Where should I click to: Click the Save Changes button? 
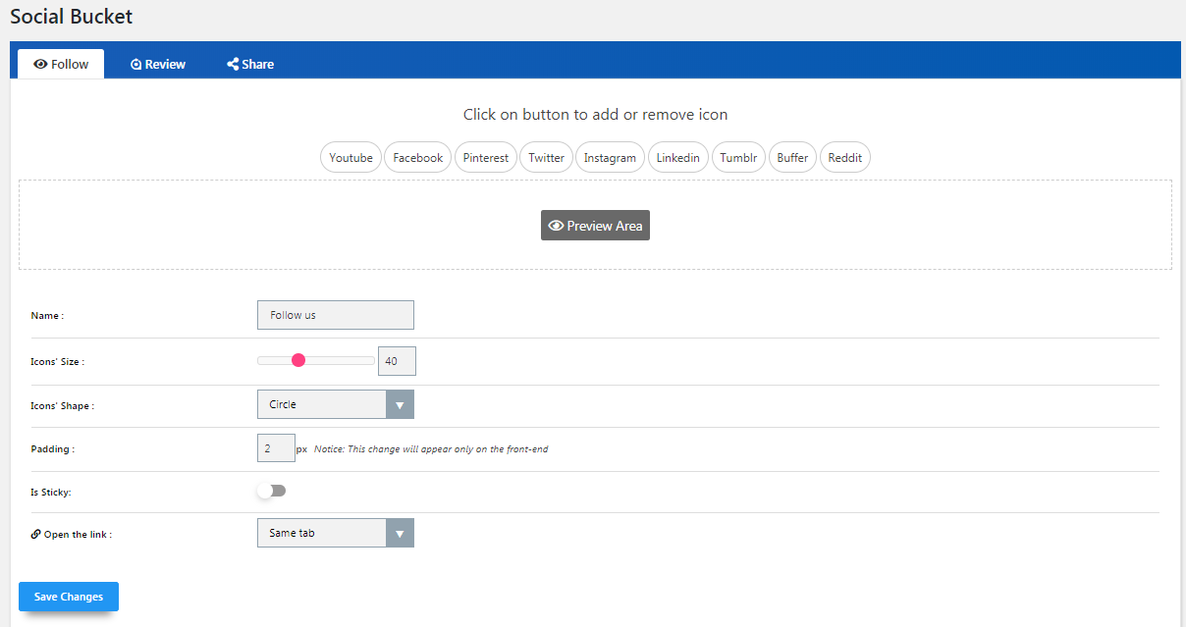[68, 597]
